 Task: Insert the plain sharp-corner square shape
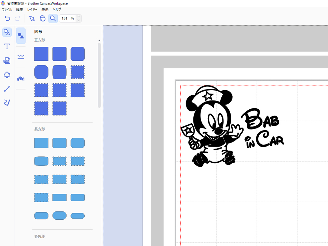[x=41, y=54]
